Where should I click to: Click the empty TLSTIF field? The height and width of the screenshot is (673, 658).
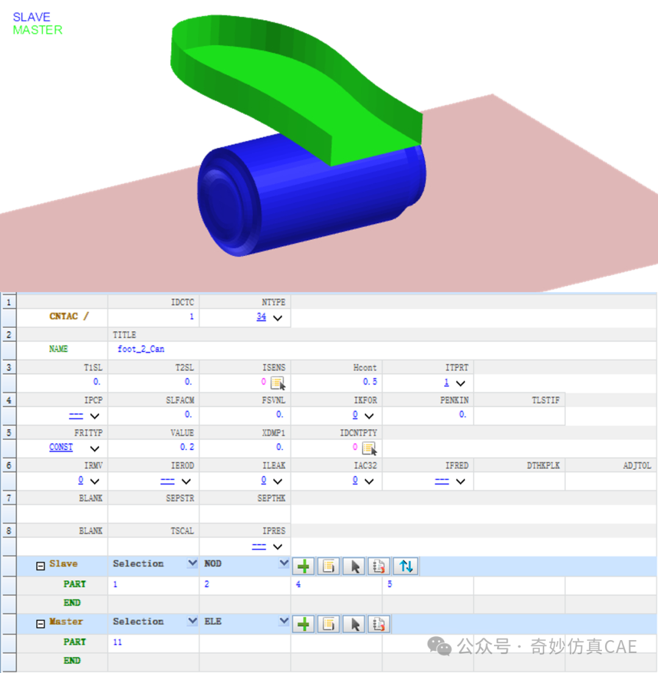point(519,415)
